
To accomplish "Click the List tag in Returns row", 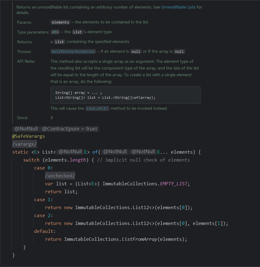I will pyautogui.click(x=60, y=42).
